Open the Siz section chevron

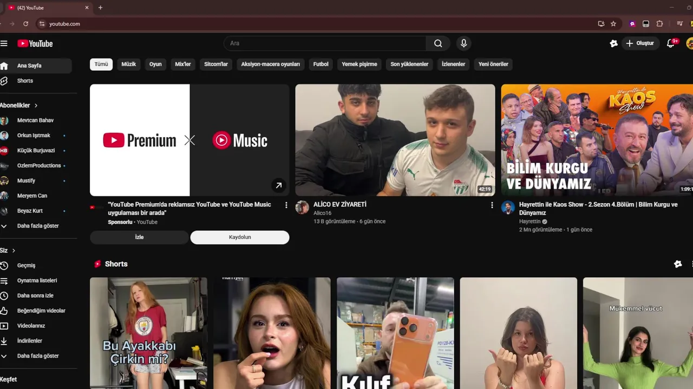14,251
